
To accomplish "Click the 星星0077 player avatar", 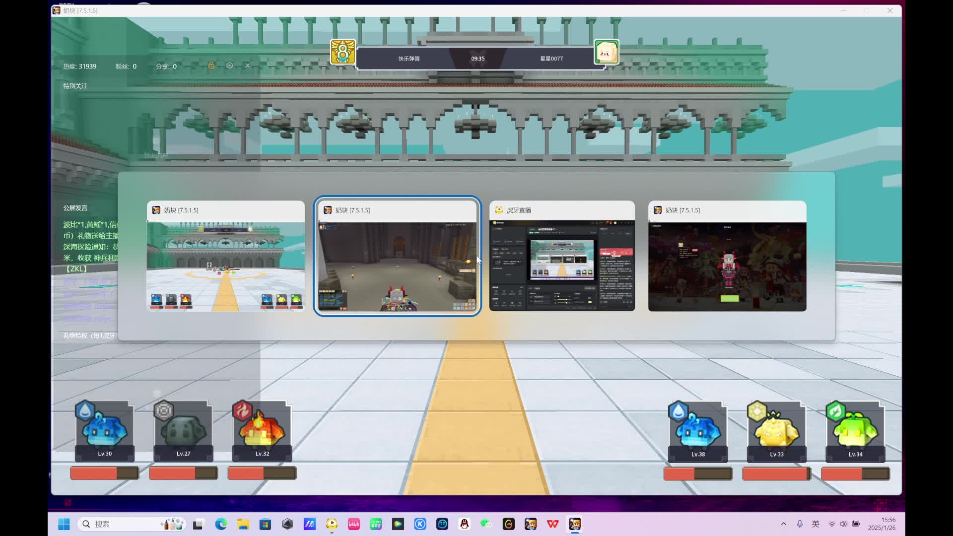I will coord(607,52).
